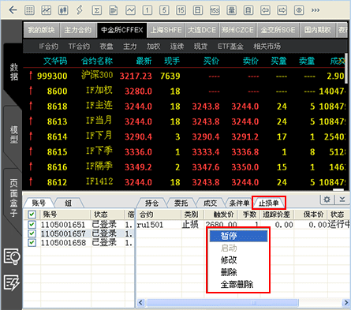Image resolution: width=351 pixels, height=310 pixels.
Task: Open the 上海SHFE exchange tab
Action: (166, 30)
